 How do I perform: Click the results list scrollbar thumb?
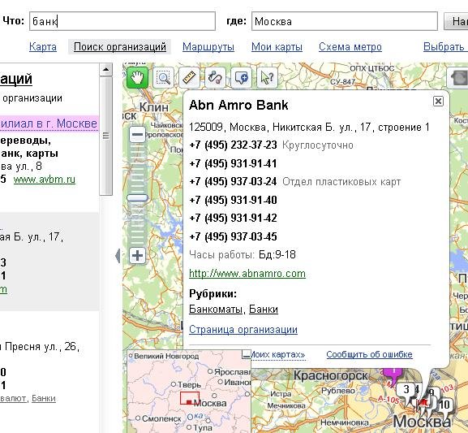coord(105,136)
